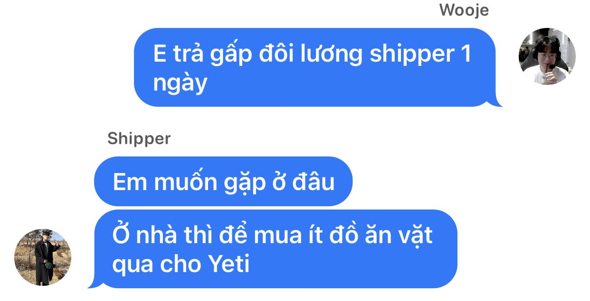
Task: Click the tail of Wooje's message bubble
Action: [496, 101]
